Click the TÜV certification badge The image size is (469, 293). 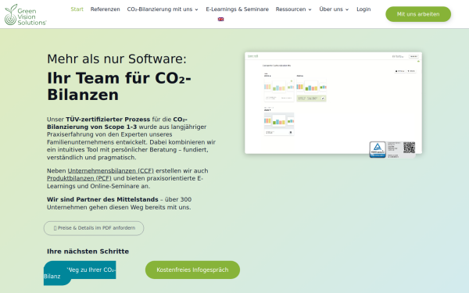(378, 149)
